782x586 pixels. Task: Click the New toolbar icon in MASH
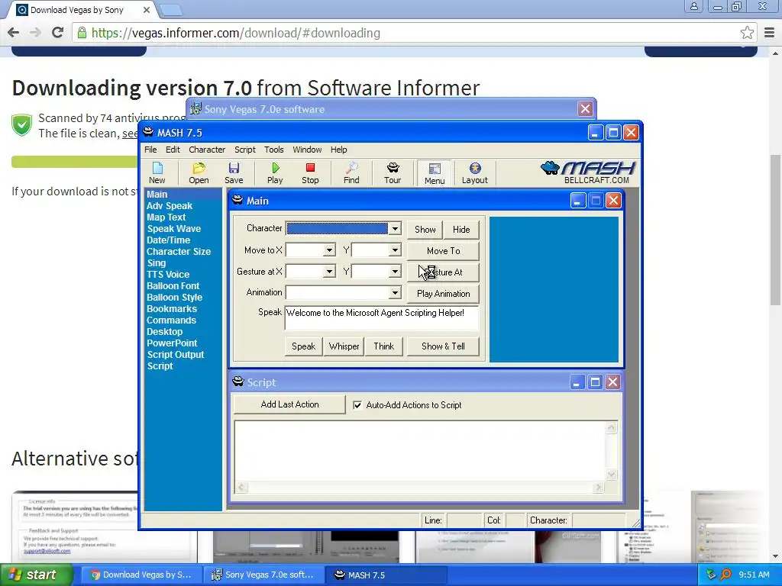[157, 173]
